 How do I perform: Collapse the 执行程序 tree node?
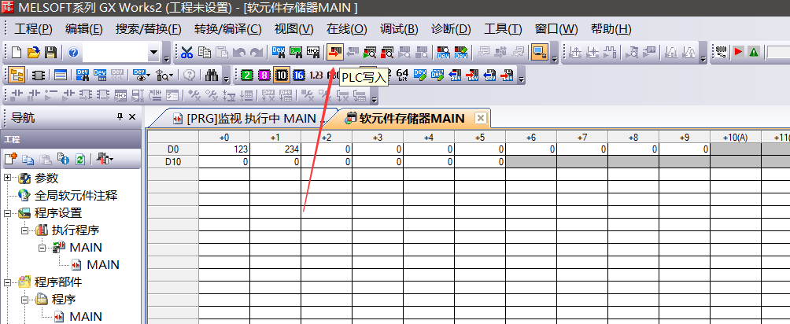(24, 230)
